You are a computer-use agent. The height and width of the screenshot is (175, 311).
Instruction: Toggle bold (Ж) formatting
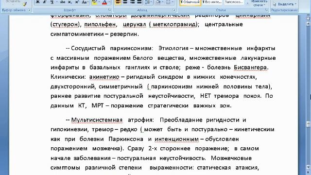point(37,2)
